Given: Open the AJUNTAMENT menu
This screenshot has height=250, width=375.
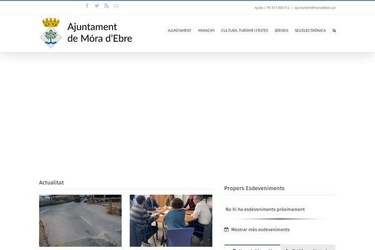Looking at the screenshot, I should (x=179, y=31).
